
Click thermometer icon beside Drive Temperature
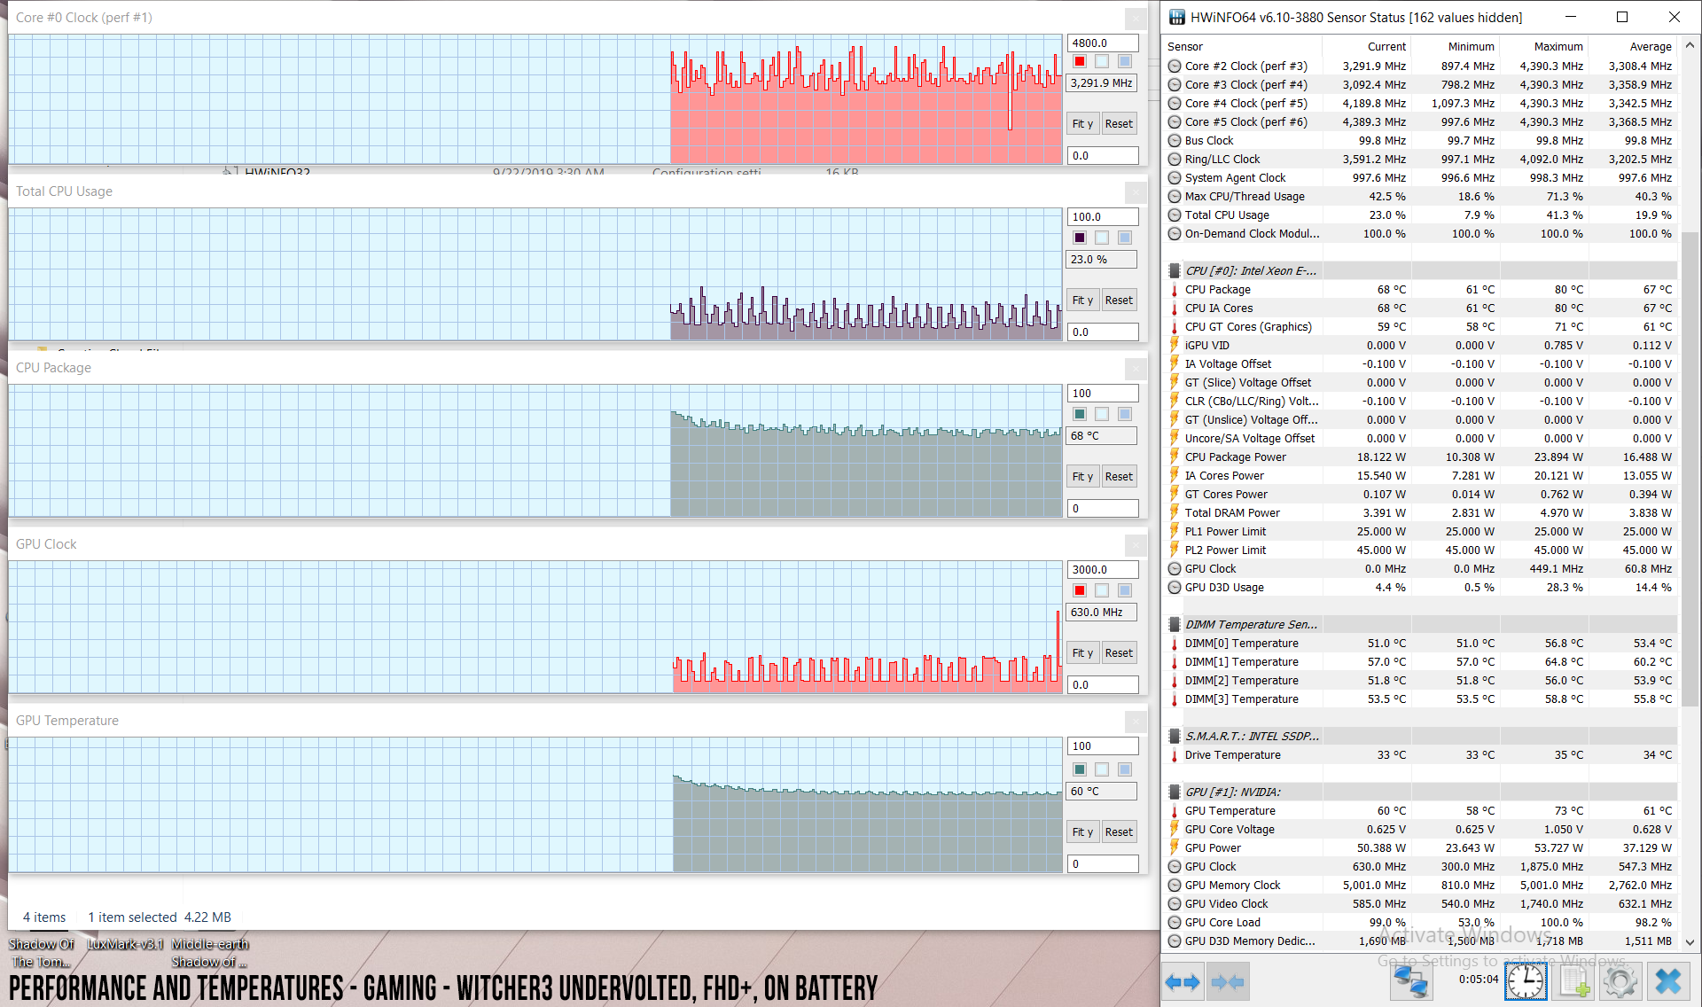pyautogui.click(x=1175, y=754)
